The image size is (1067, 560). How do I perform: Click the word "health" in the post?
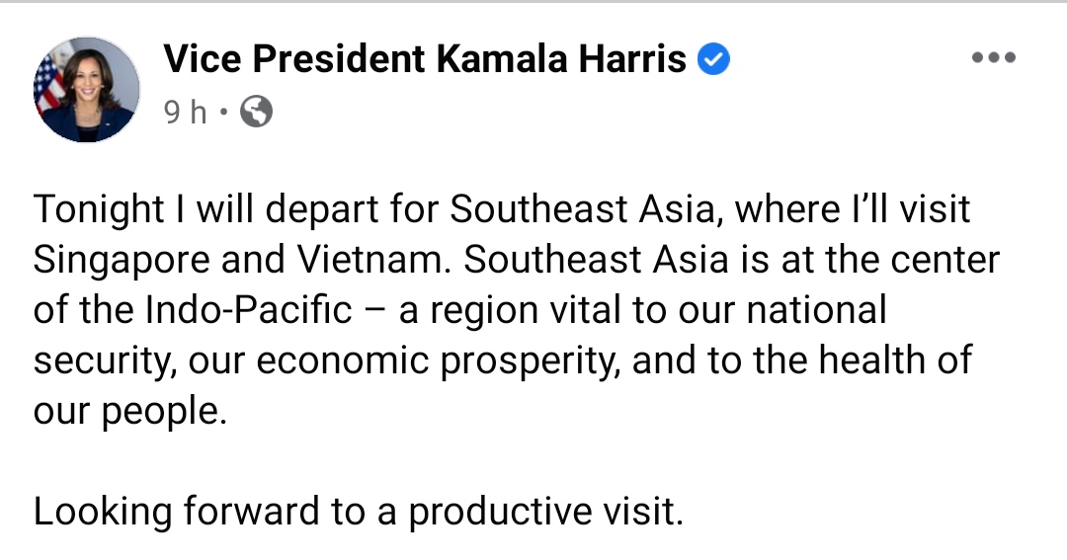[872, 360]
